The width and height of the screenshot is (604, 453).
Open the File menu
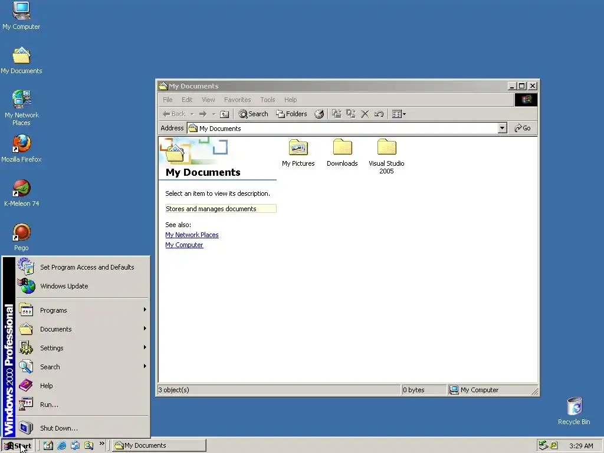[168, 100]
